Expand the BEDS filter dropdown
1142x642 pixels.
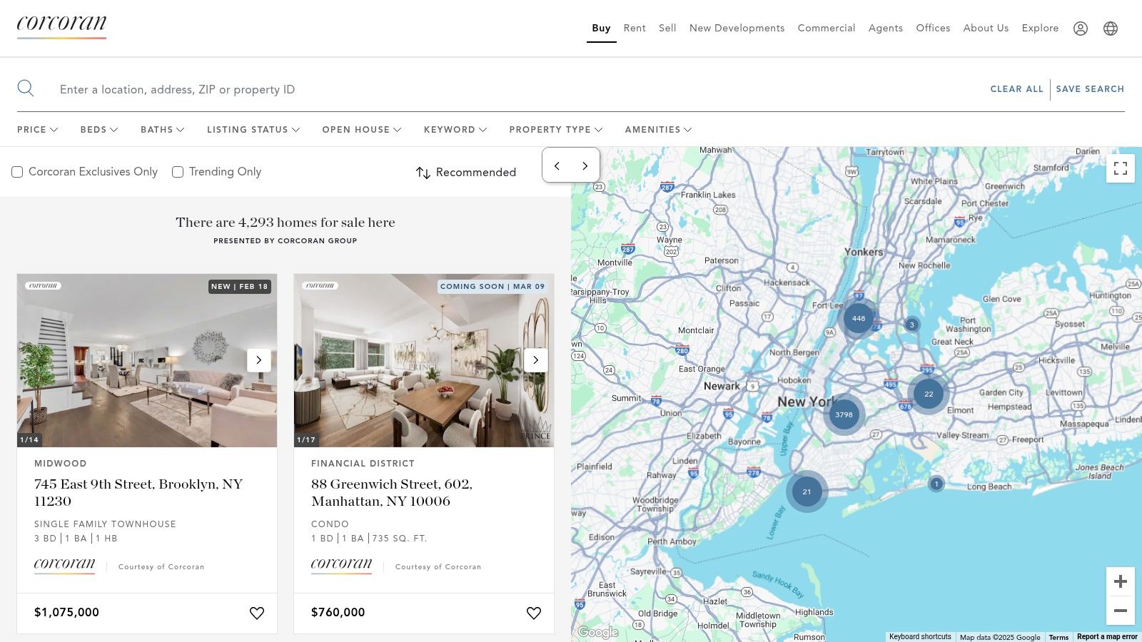pyautogui.click(x=99, y=130)
